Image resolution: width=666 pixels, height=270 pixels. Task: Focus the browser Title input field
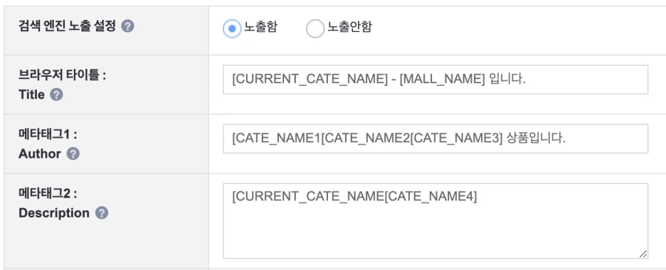tap(435, 80)
